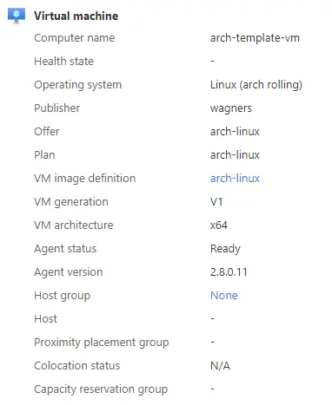Click the Colocation status value N/A
Viewport: 332px width, 405px height.
coord(220,366)
